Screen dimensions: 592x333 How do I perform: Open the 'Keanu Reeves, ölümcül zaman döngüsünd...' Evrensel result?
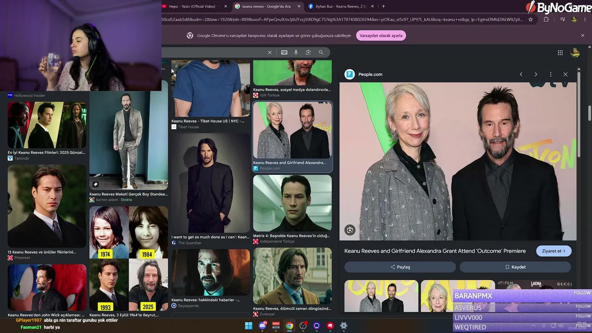tap(292, 276)
